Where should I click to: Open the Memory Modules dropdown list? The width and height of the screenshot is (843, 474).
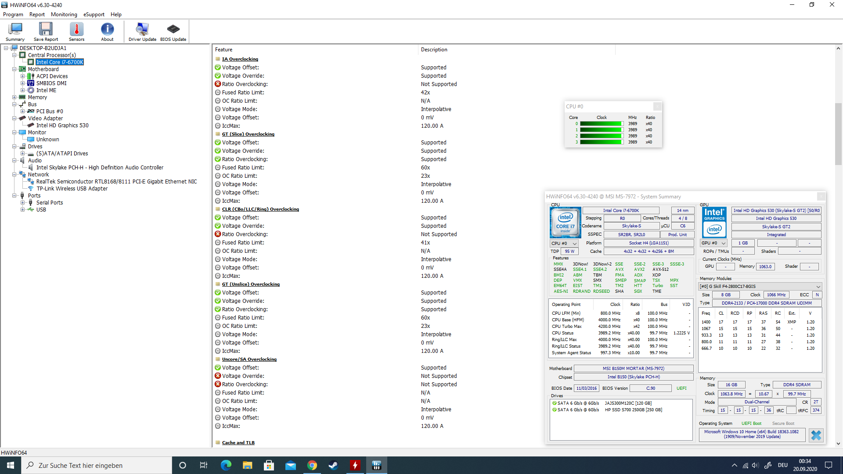[x=818, y=286]
